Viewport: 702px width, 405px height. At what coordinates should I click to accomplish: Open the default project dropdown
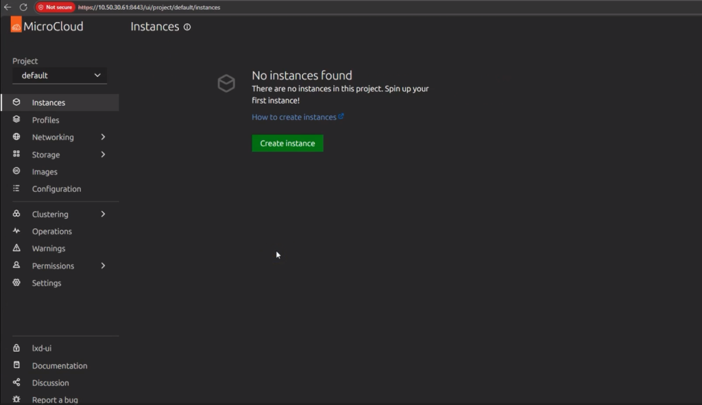(60, 75)
